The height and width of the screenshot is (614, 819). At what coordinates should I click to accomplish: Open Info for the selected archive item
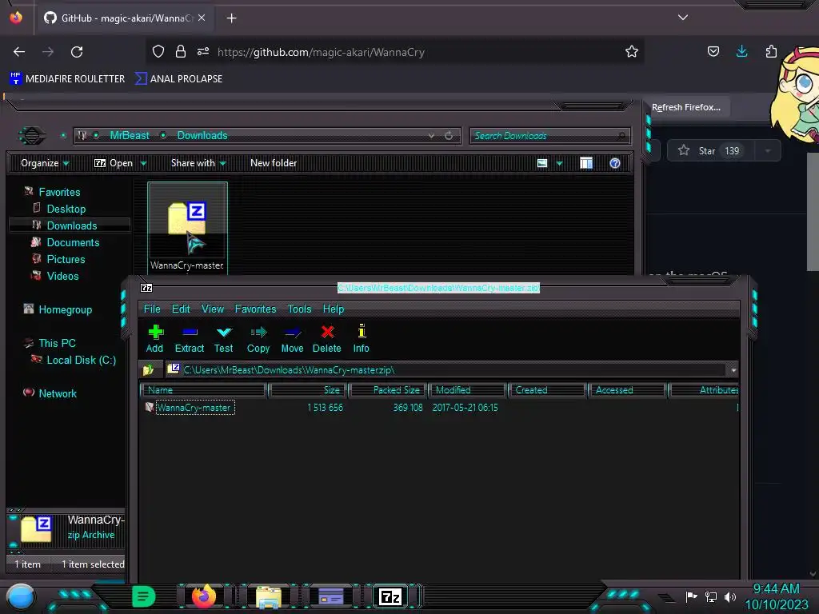[361, 338]
